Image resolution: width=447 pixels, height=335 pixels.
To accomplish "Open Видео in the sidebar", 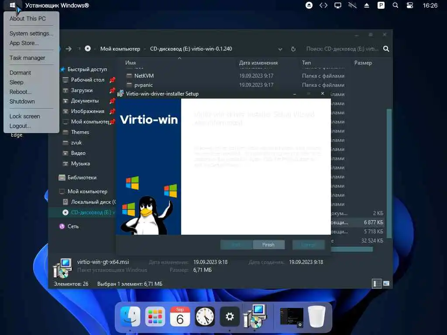I will [78, 153].
